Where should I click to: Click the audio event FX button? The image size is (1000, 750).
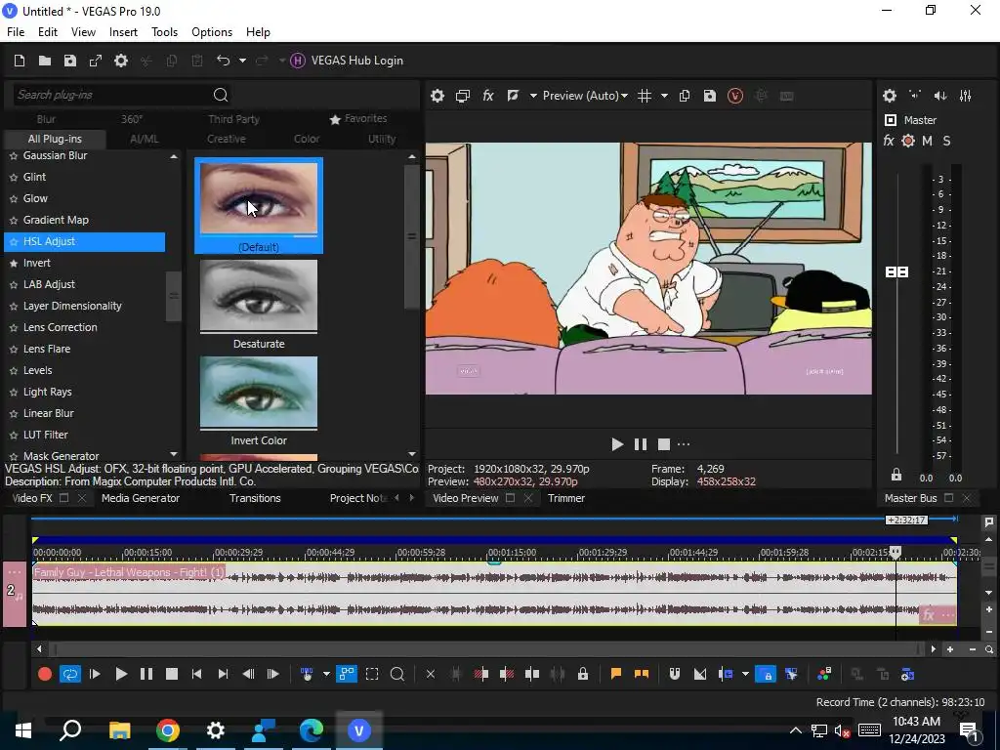pyautogui.click(x=929, y=615)
